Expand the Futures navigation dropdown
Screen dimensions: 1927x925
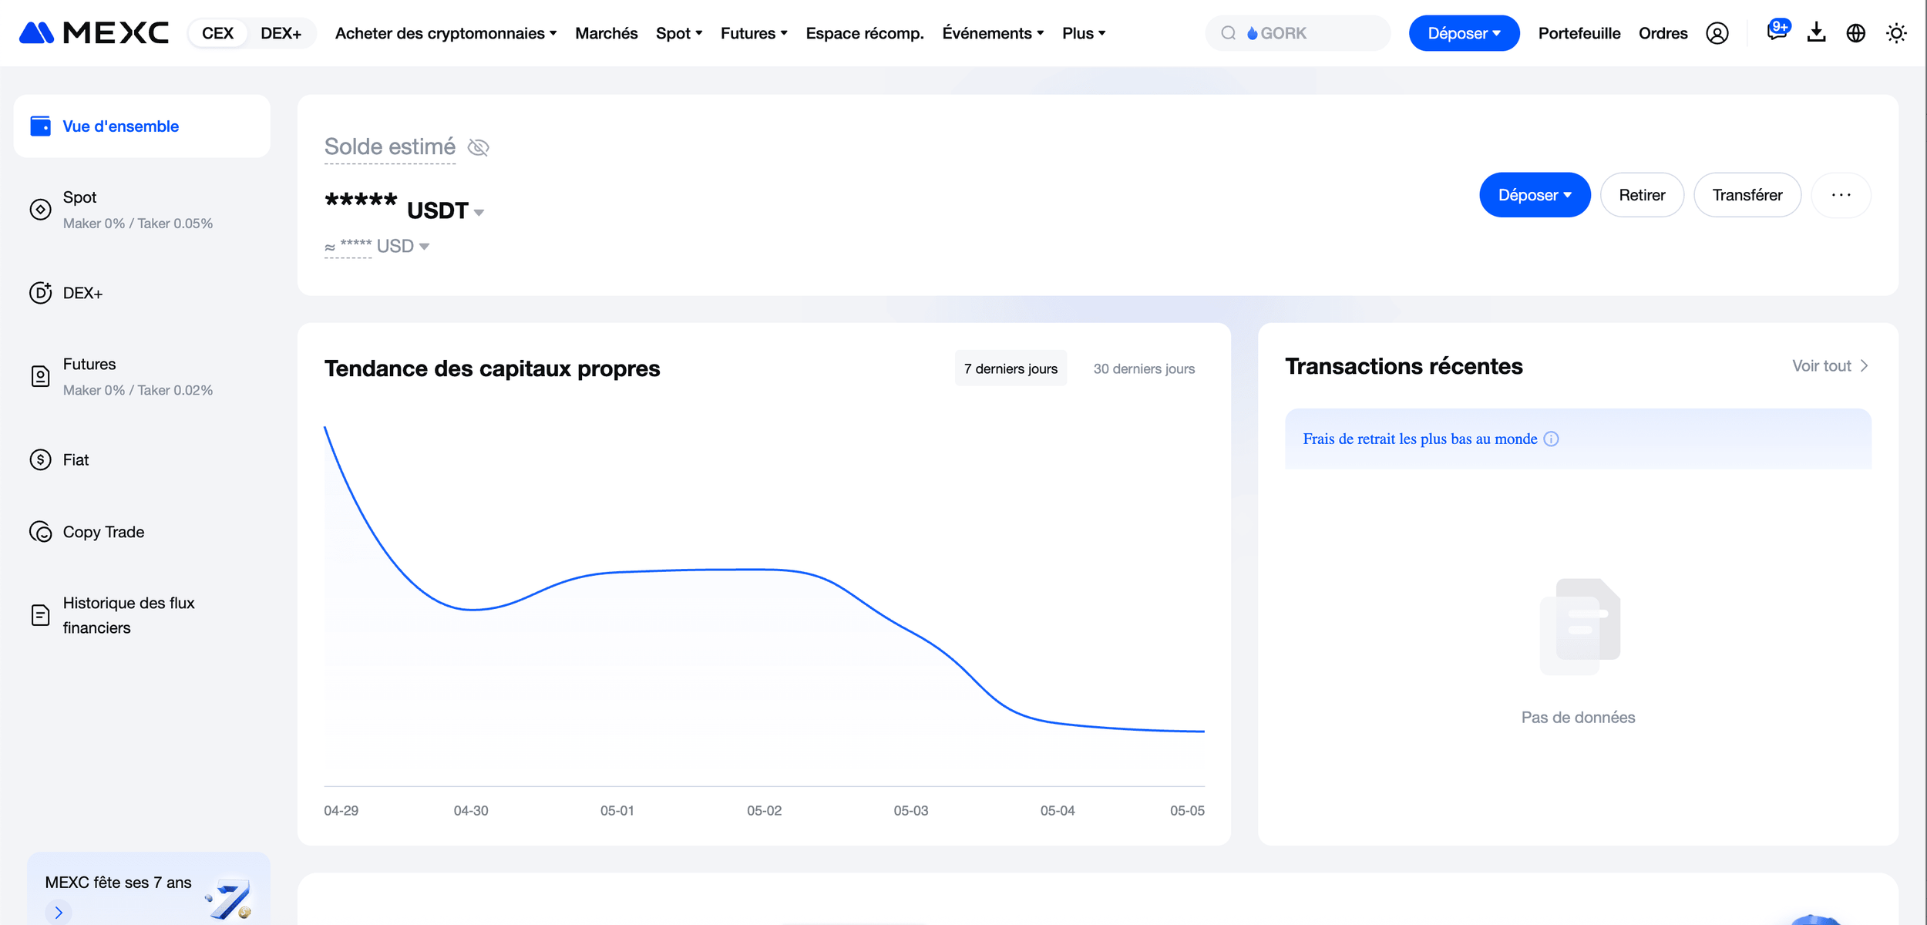tap(754, 33)
